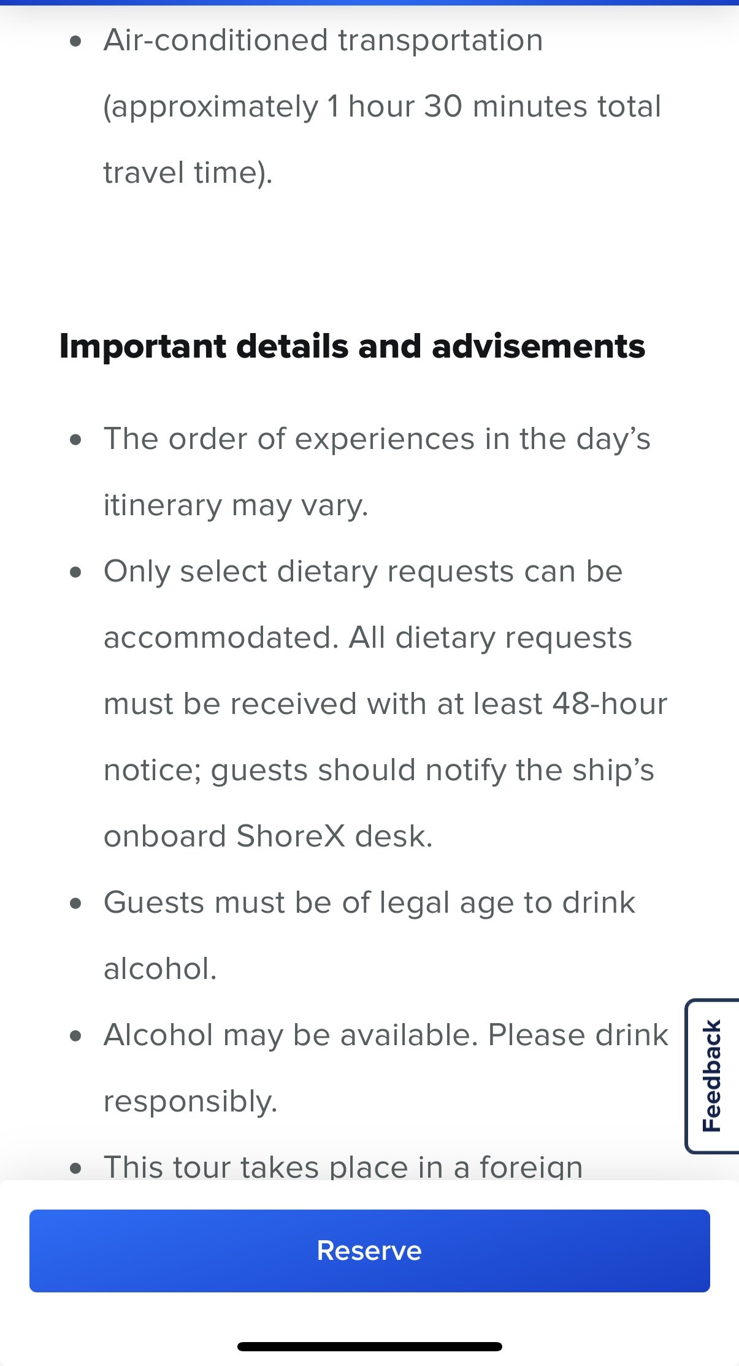Click the blue bar at the page top
This screenshot has height=1366, width=739.
369,2
